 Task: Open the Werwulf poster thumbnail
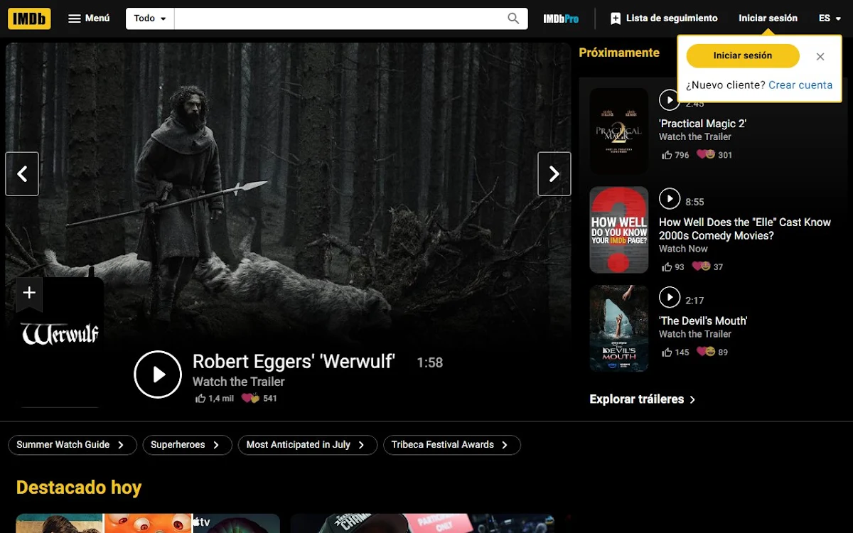pos(60,342)
